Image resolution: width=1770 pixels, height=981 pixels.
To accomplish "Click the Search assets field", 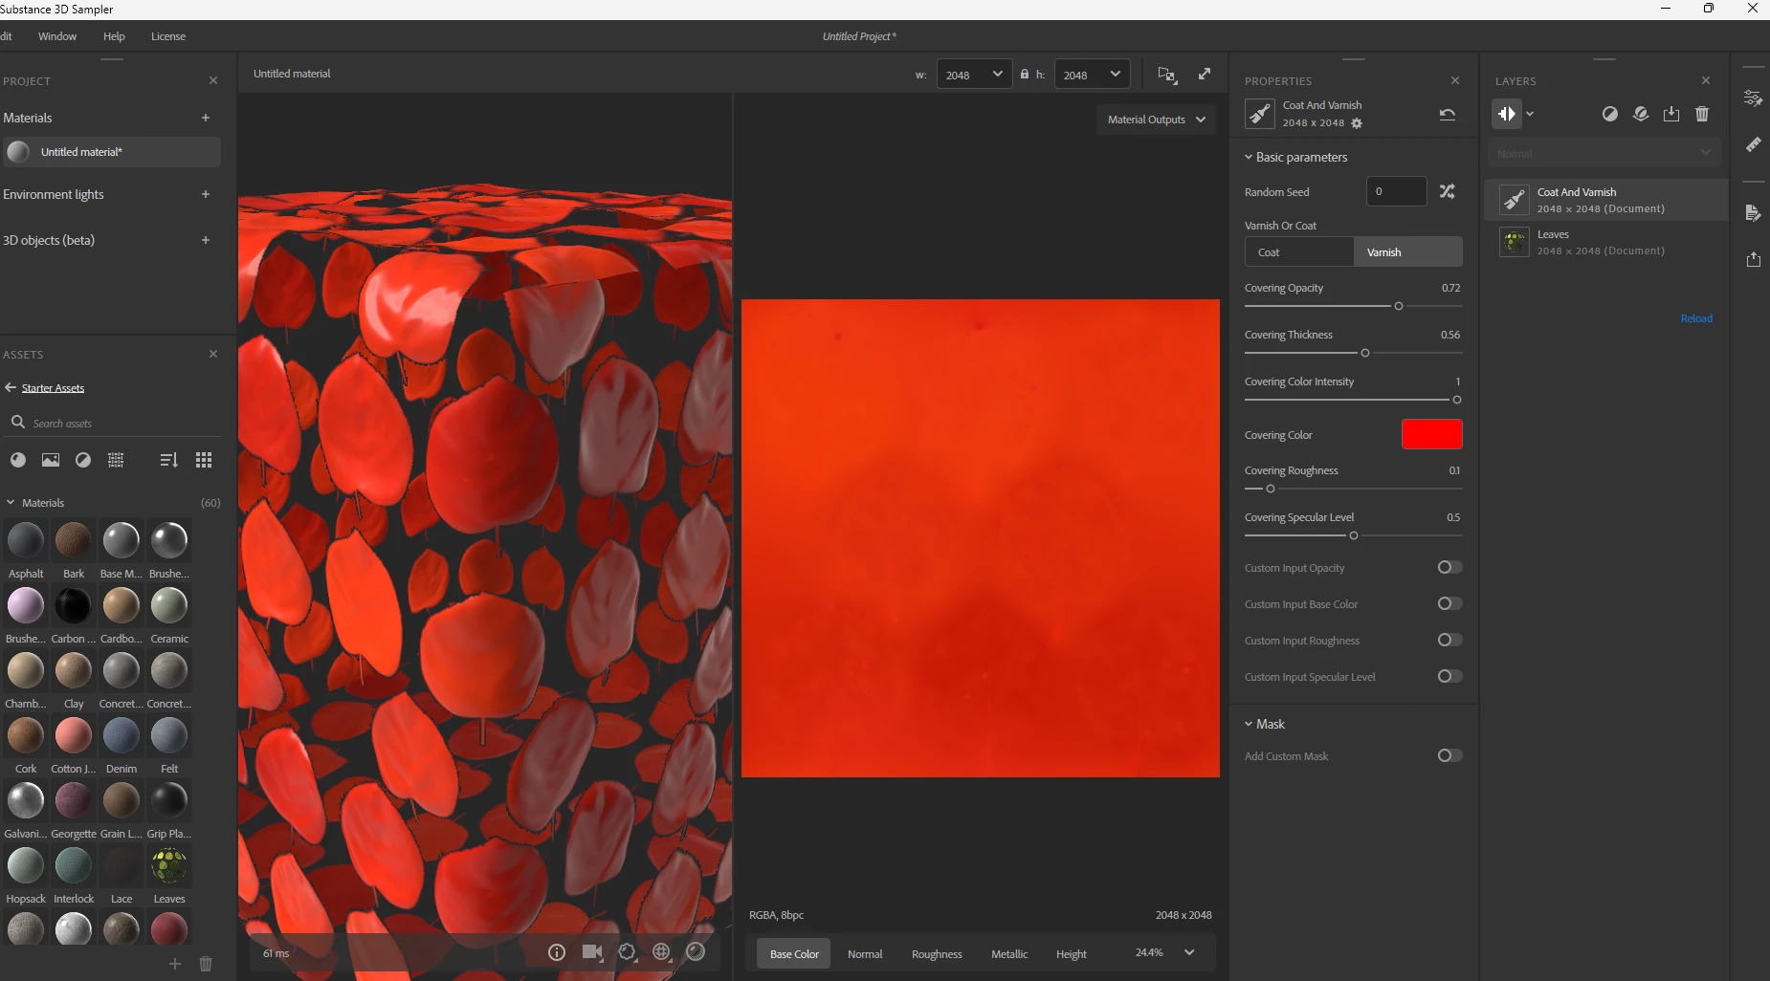I will 113,423.
